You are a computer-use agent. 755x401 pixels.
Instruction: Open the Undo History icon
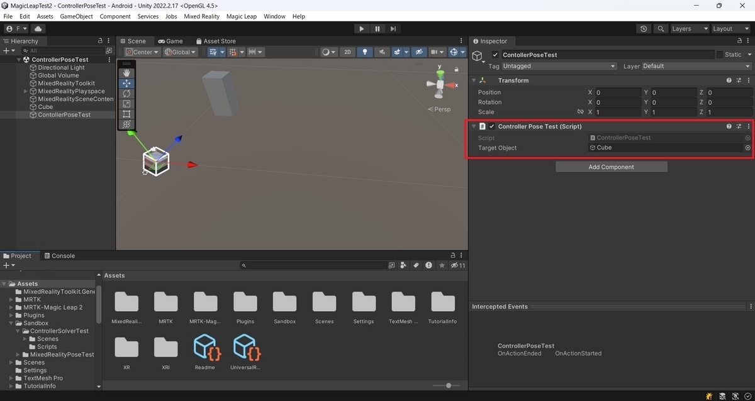point(643,28)
